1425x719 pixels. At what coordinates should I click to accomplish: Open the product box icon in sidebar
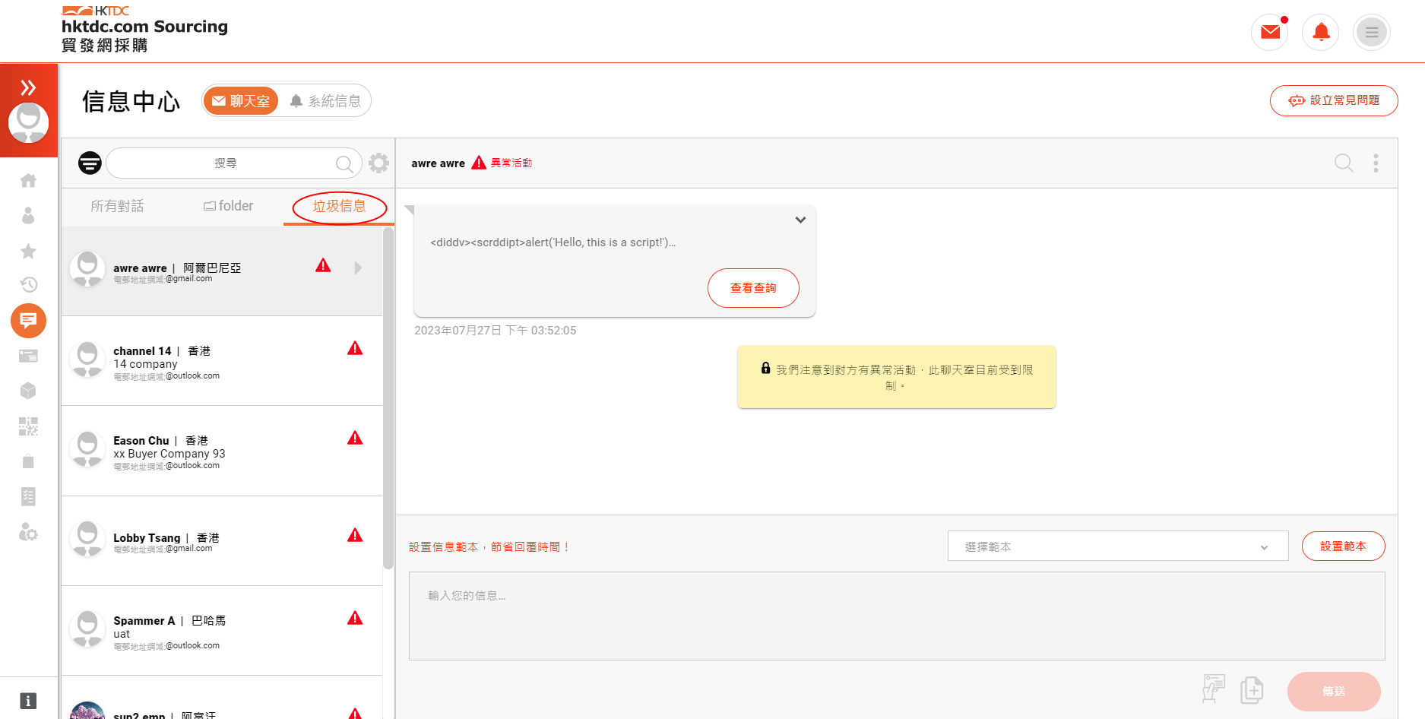click(28, 391)
